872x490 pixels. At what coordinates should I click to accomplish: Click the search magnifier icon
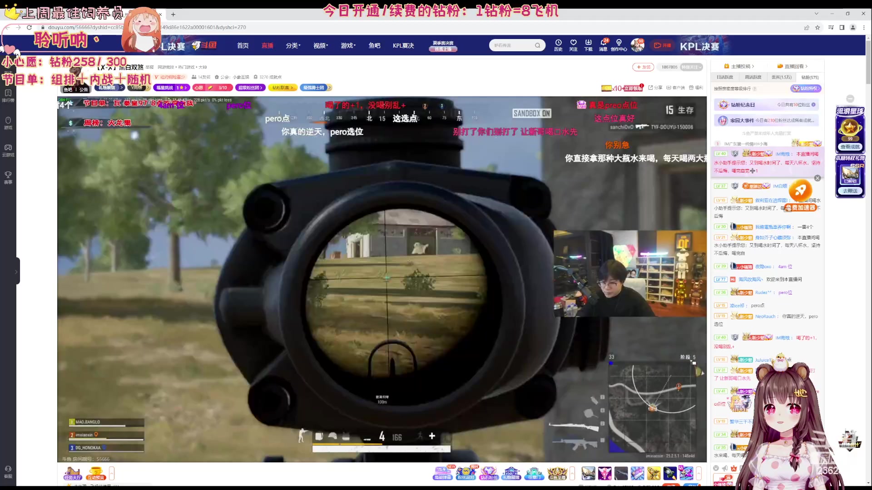click(537, 45)
